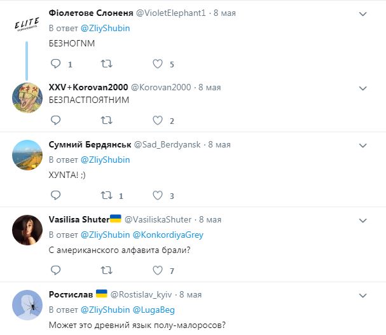The image size is (386, 335).
Task: View Vasilisa Shuter's profile picture
Action: [x=27, y=229]
